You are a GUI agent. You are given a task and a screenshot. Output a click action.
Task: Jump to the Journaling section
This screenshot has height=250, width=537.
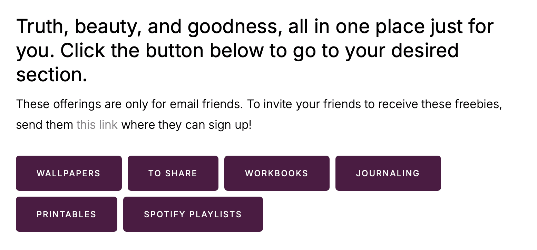[x=388, y=173]
